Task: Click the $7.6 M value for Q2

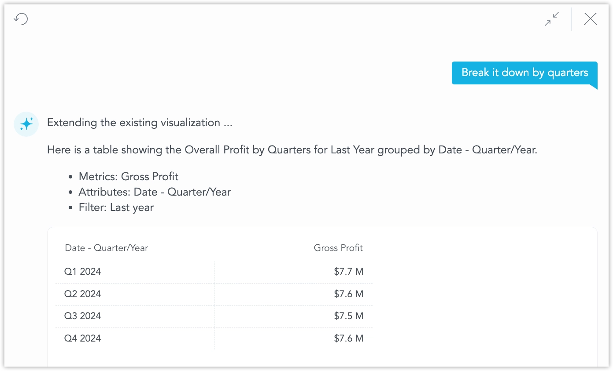Action: (348, 294)
